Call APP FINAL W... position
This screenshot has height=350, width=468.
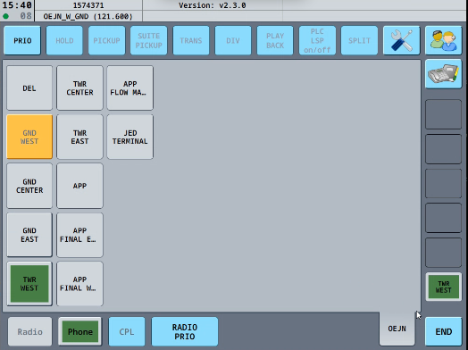79,283
